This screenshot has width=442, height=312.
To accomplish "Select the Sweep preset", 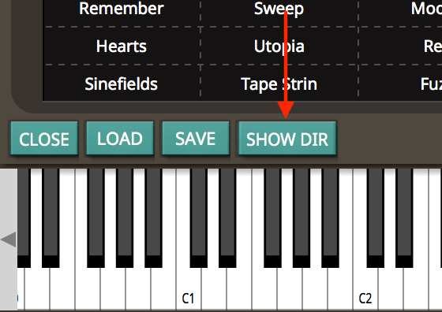I will [x=279, y=9].
